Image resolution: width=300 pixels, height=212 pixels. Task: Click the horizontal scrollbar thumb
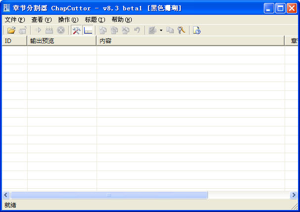(x=109, y=195)
